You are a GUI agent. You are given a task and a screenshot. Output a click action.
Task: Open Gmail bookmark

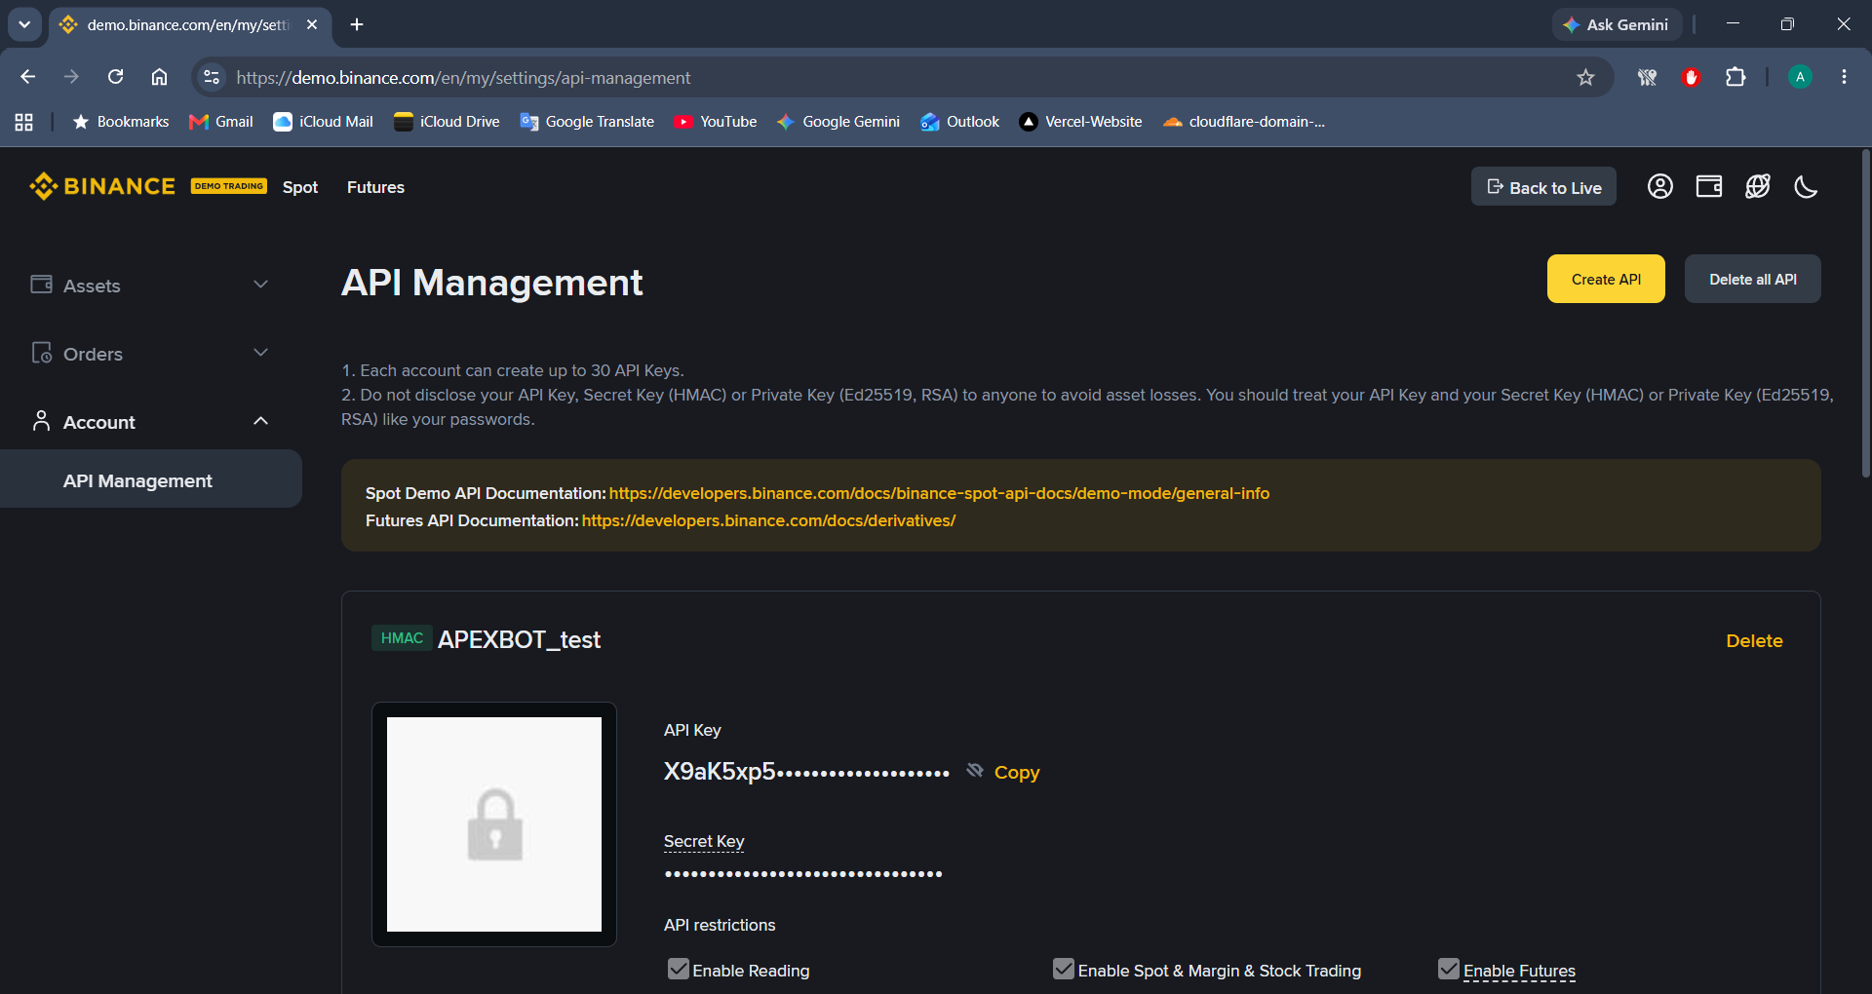point(221,122)
